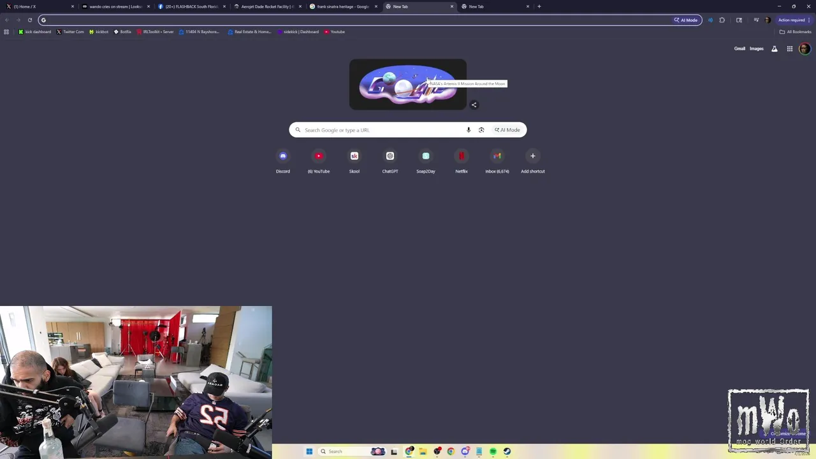Image resolution: width=816 pixels, height=459 pixels.
Task: Open the Chrome Extensions puzzle icon
Action: [722, 20]
